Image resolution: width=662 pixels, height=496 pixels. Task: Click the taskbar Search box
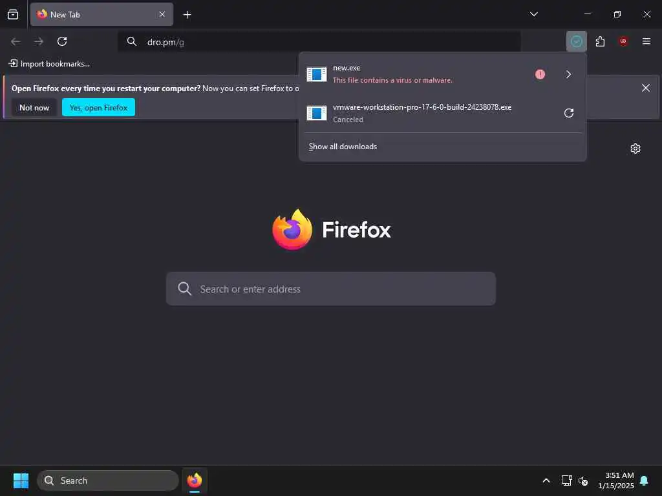pyautogui.click(x=108, y=480)
